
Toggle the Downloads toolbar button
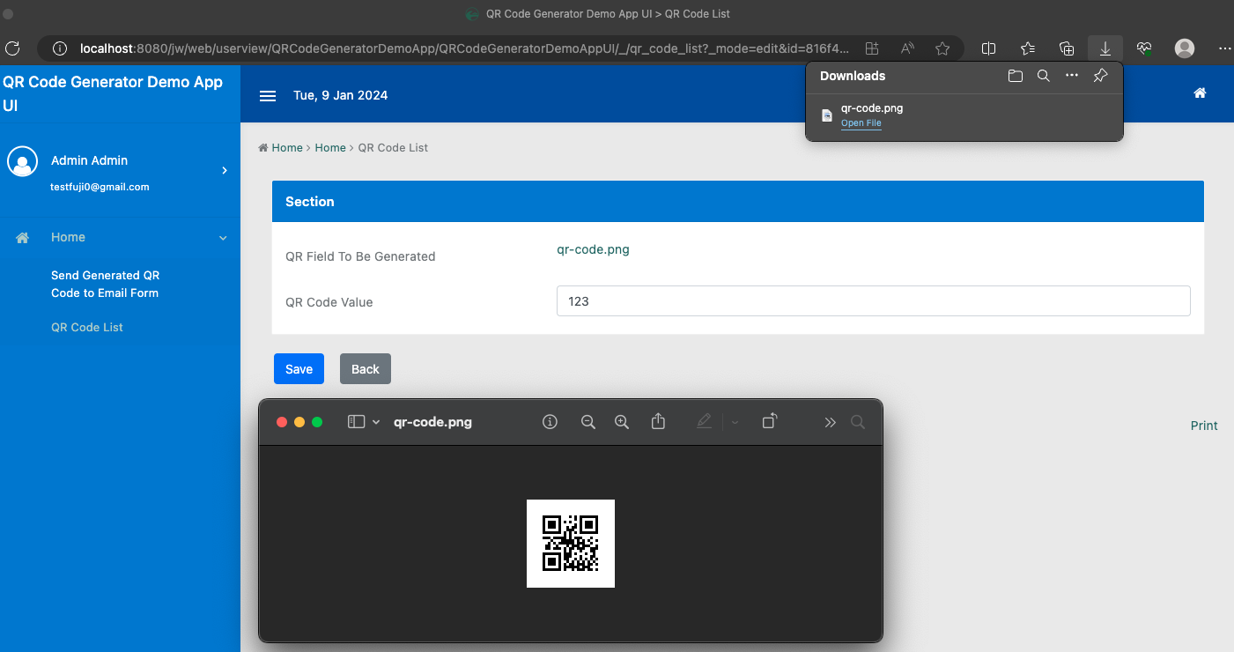1105,48
